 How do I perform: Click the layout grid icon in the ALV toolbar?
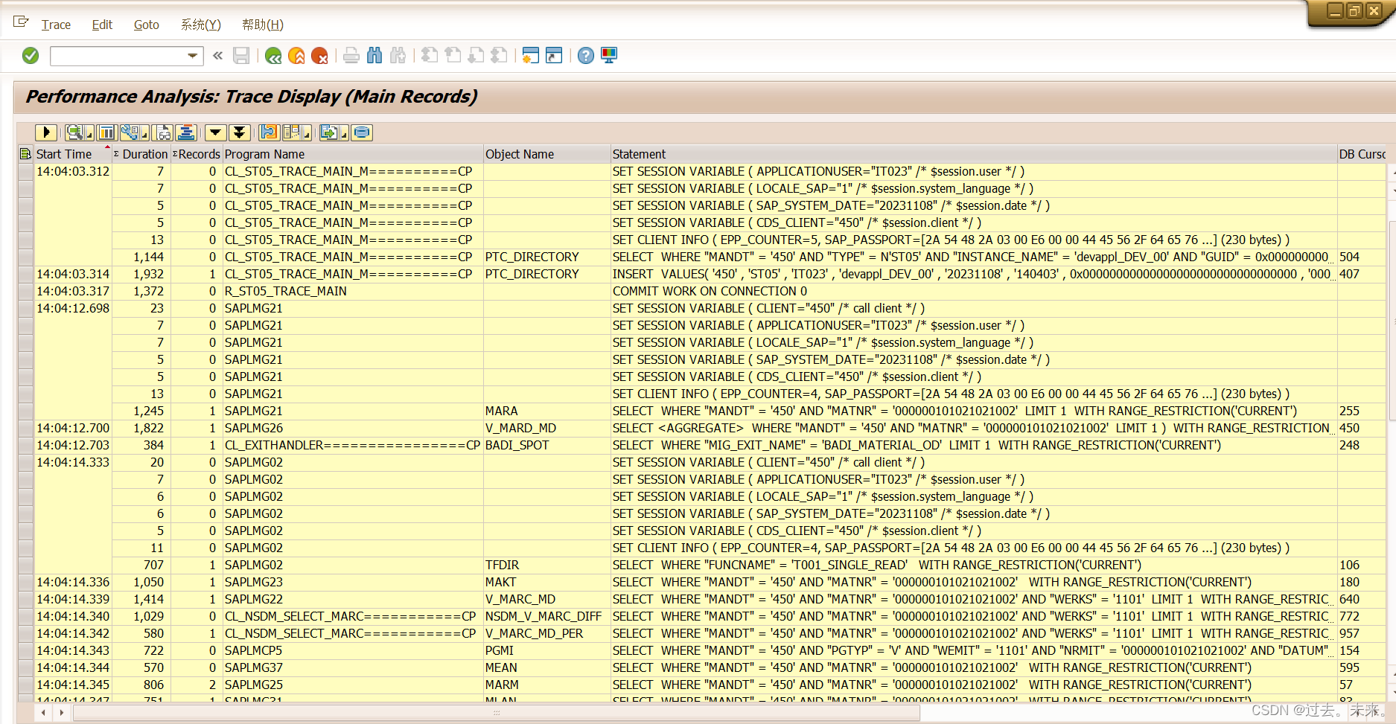pyautogui.click(x=291, y=132)
